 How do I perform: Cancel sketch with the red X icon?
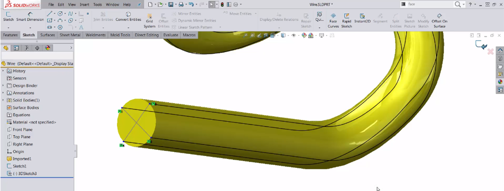(x=491, y=52)
